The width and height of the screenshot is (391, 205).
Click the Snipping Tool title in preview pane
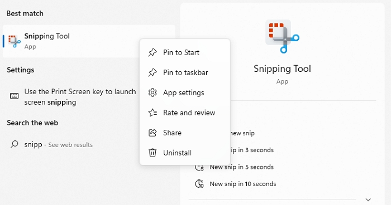click(282, 69)
